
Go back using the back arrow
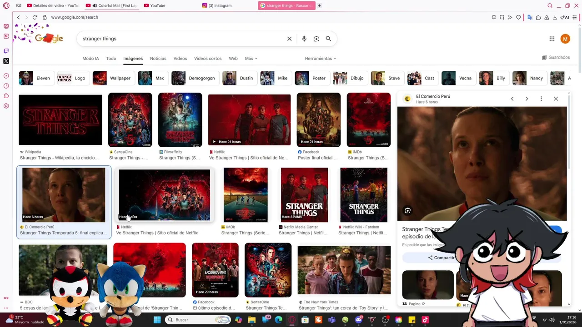(18, 17)
